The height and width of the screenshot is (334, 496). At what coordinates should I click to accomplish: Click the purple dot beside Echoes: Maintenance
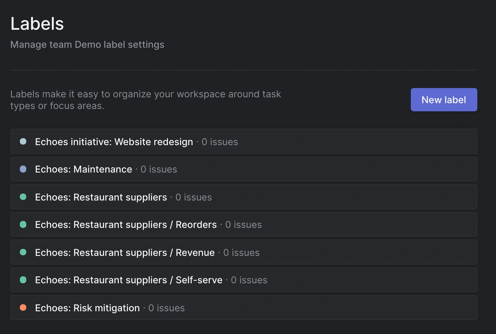(23, 169)
